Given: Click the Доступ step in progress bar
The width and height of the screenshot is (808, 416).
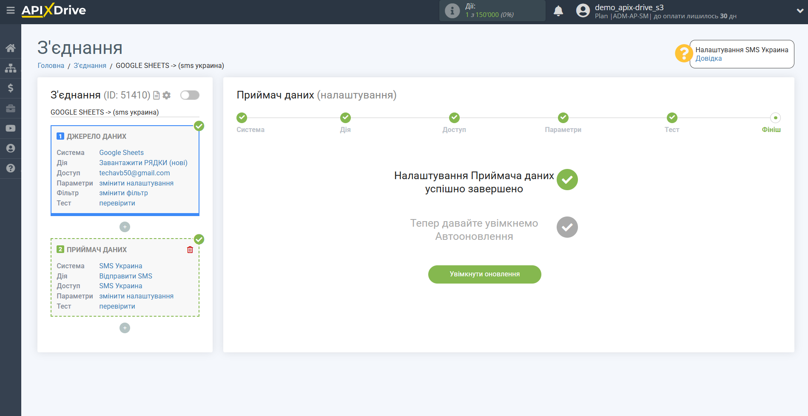Looking at the screenshot, I should coord(454,118).
